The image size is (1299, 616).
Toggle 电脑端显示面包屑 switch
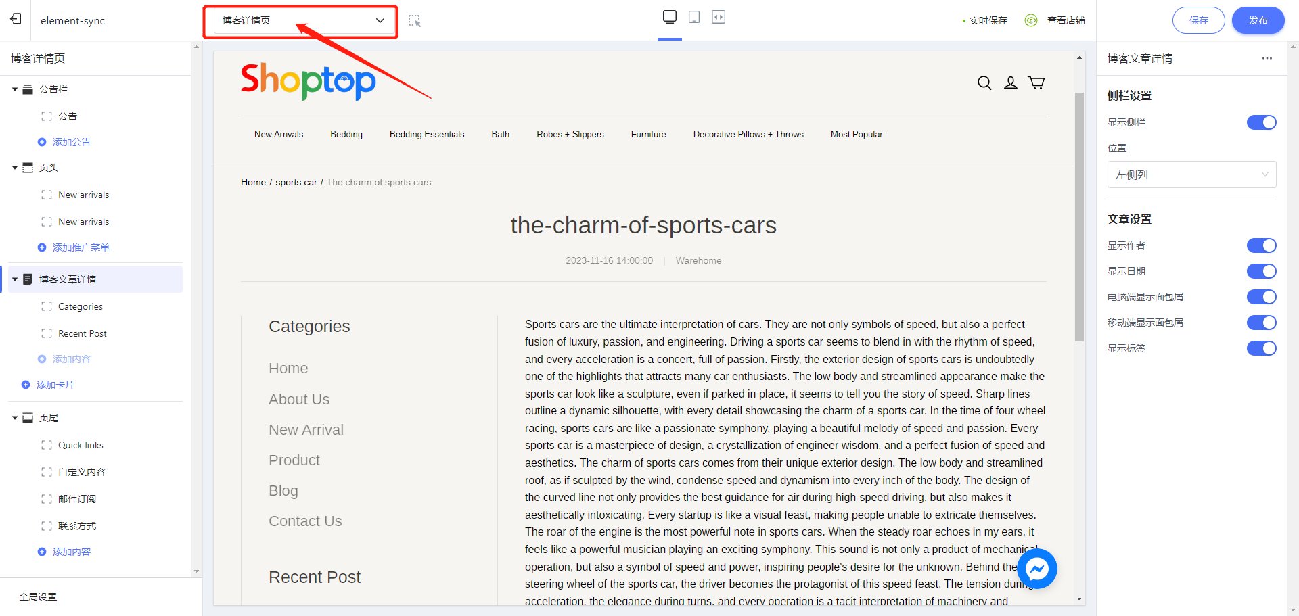pyautogui.click(x=1261, y=297)
